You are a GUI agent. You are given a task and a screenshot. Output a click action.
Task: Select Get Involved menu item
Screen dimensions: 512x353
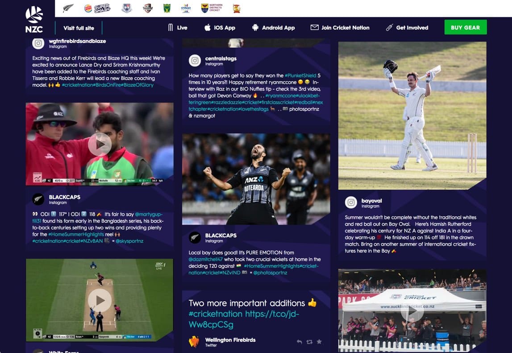(x=407, y=28)
